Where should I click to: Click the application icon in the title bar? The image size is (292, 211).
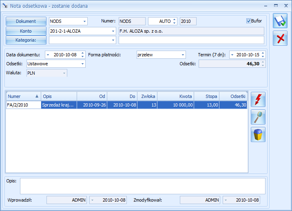tap(5, 6)
